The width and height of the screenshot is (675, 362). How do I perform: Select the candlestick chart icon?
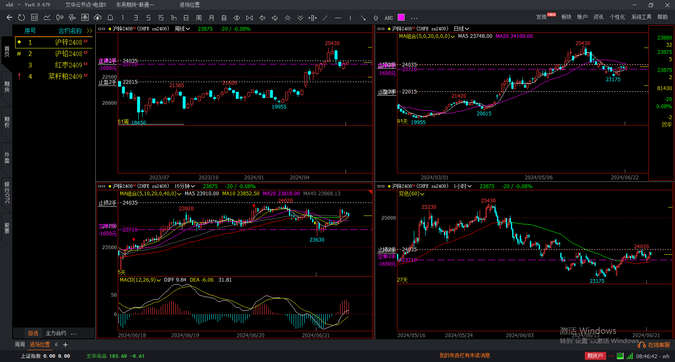point(60,17)
